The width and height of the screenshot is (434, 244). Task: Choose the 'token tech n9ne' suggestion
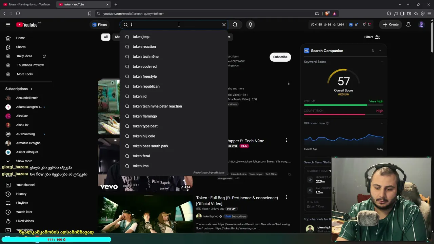(x=174, y=57)
